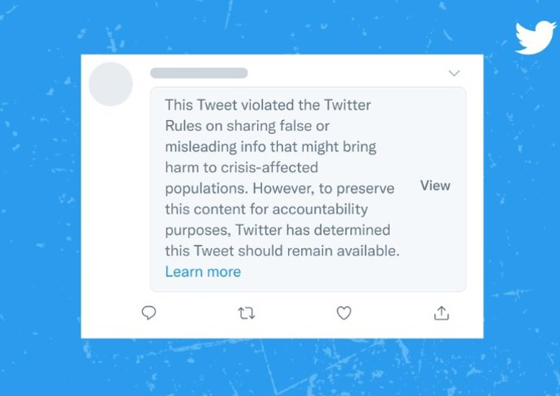Click the upload arrow share button
This screenshot has height=396, width=560.
pos(441,312)
